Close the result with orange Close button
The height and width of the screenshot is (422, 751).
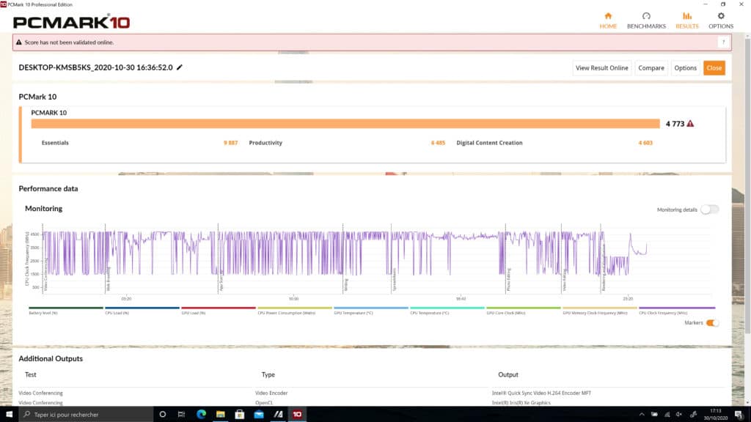[x=714, y=68]
